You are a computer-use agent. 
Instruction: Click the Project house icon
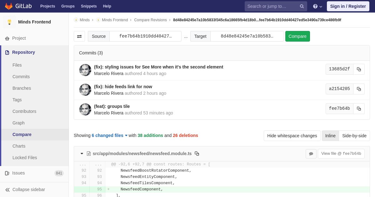pos(7,38)
